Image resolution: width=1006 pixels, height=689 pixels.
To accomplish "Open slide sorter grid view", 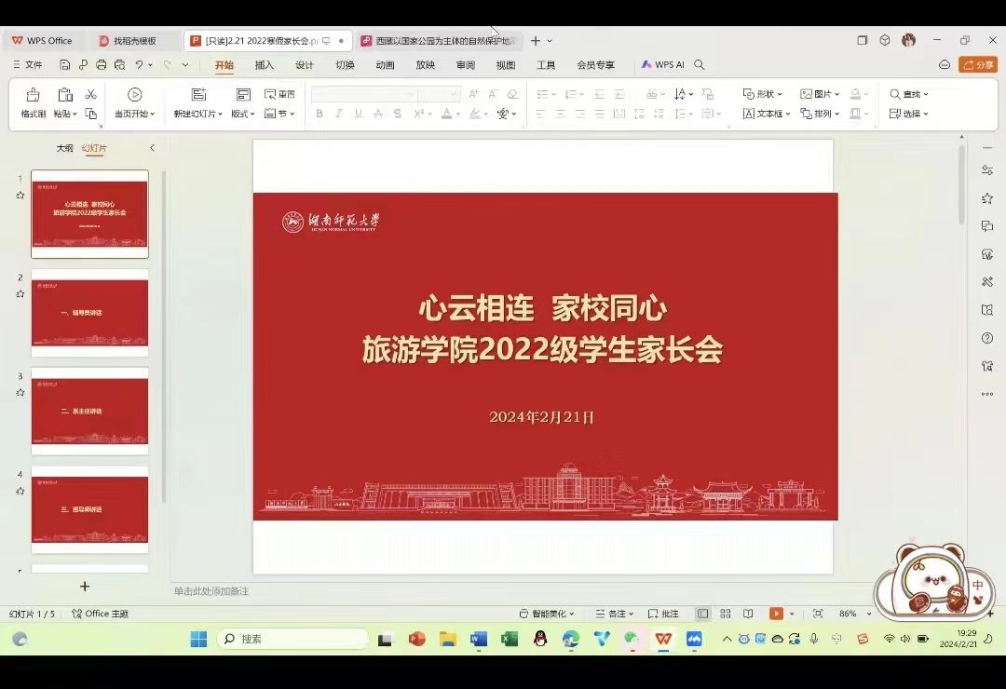I will pos(726,614).
